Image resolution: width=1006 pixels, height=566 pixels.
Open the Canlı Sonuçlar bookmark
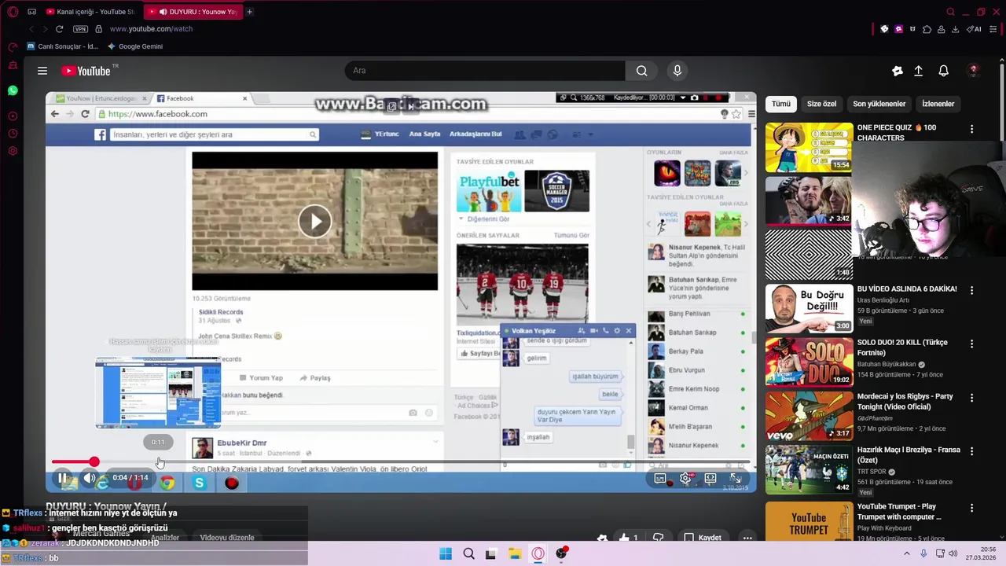pyautogui.click(x=64, y=46)
